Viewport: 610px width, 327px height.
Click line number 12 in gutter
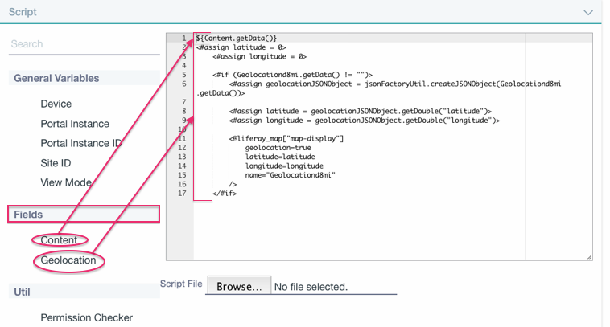(x=182, y=148)
